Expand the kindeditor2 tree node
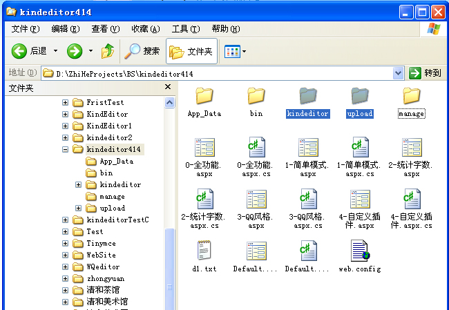Screen dimensions: 449x310 coord(66,137)
